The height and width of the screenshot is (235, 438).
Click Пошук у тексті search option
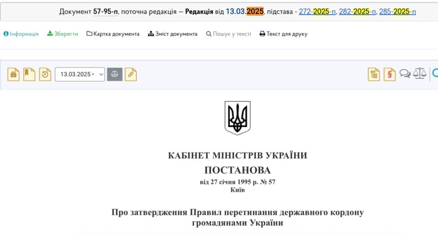(228, 34)
